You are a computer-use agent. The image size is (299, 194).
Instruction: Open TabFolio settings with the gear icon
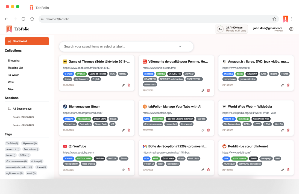click(x=291, y=29)
